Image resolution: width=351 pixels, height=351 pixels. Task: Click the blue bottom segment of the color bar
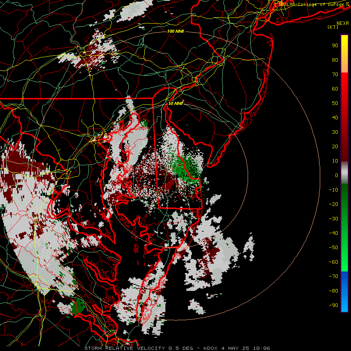[344, 292]
